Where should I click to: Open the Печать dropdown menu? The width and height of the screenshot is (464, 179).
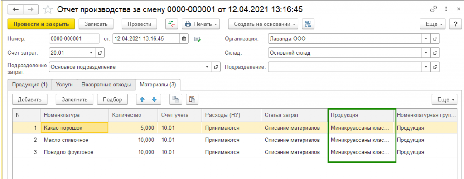pyautogui.click(x=201, y=24)
